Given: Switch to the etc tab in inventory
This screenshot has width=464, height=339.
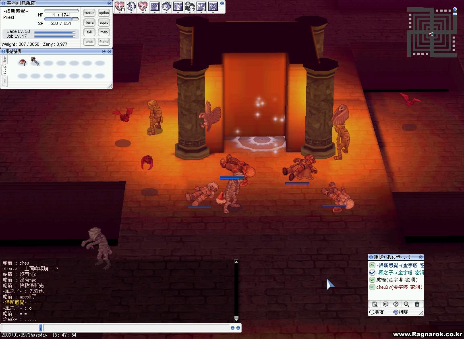Looking at the screenshot, I should 4,81.
